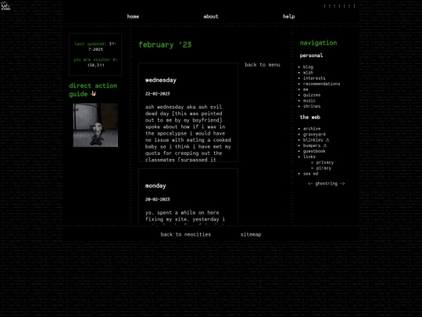Click the puppet doll thumbnail image
This screenshot has height=317, width=422.
(x=95, y=125)
